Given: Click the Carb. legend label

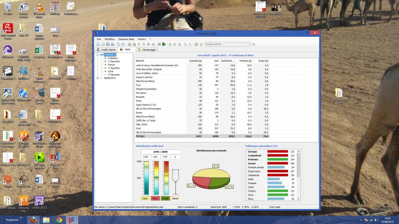Looking at the screenshot, I should 144,198.
